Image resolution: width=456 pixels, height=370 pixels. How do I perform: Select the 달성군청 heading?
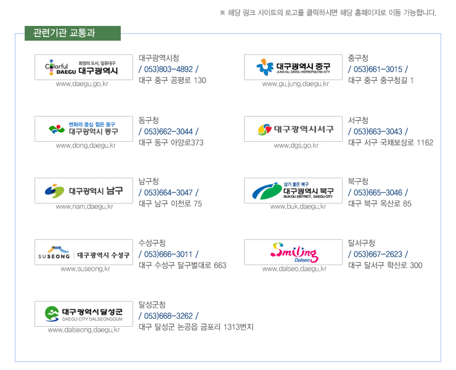[x=152, y=305]
